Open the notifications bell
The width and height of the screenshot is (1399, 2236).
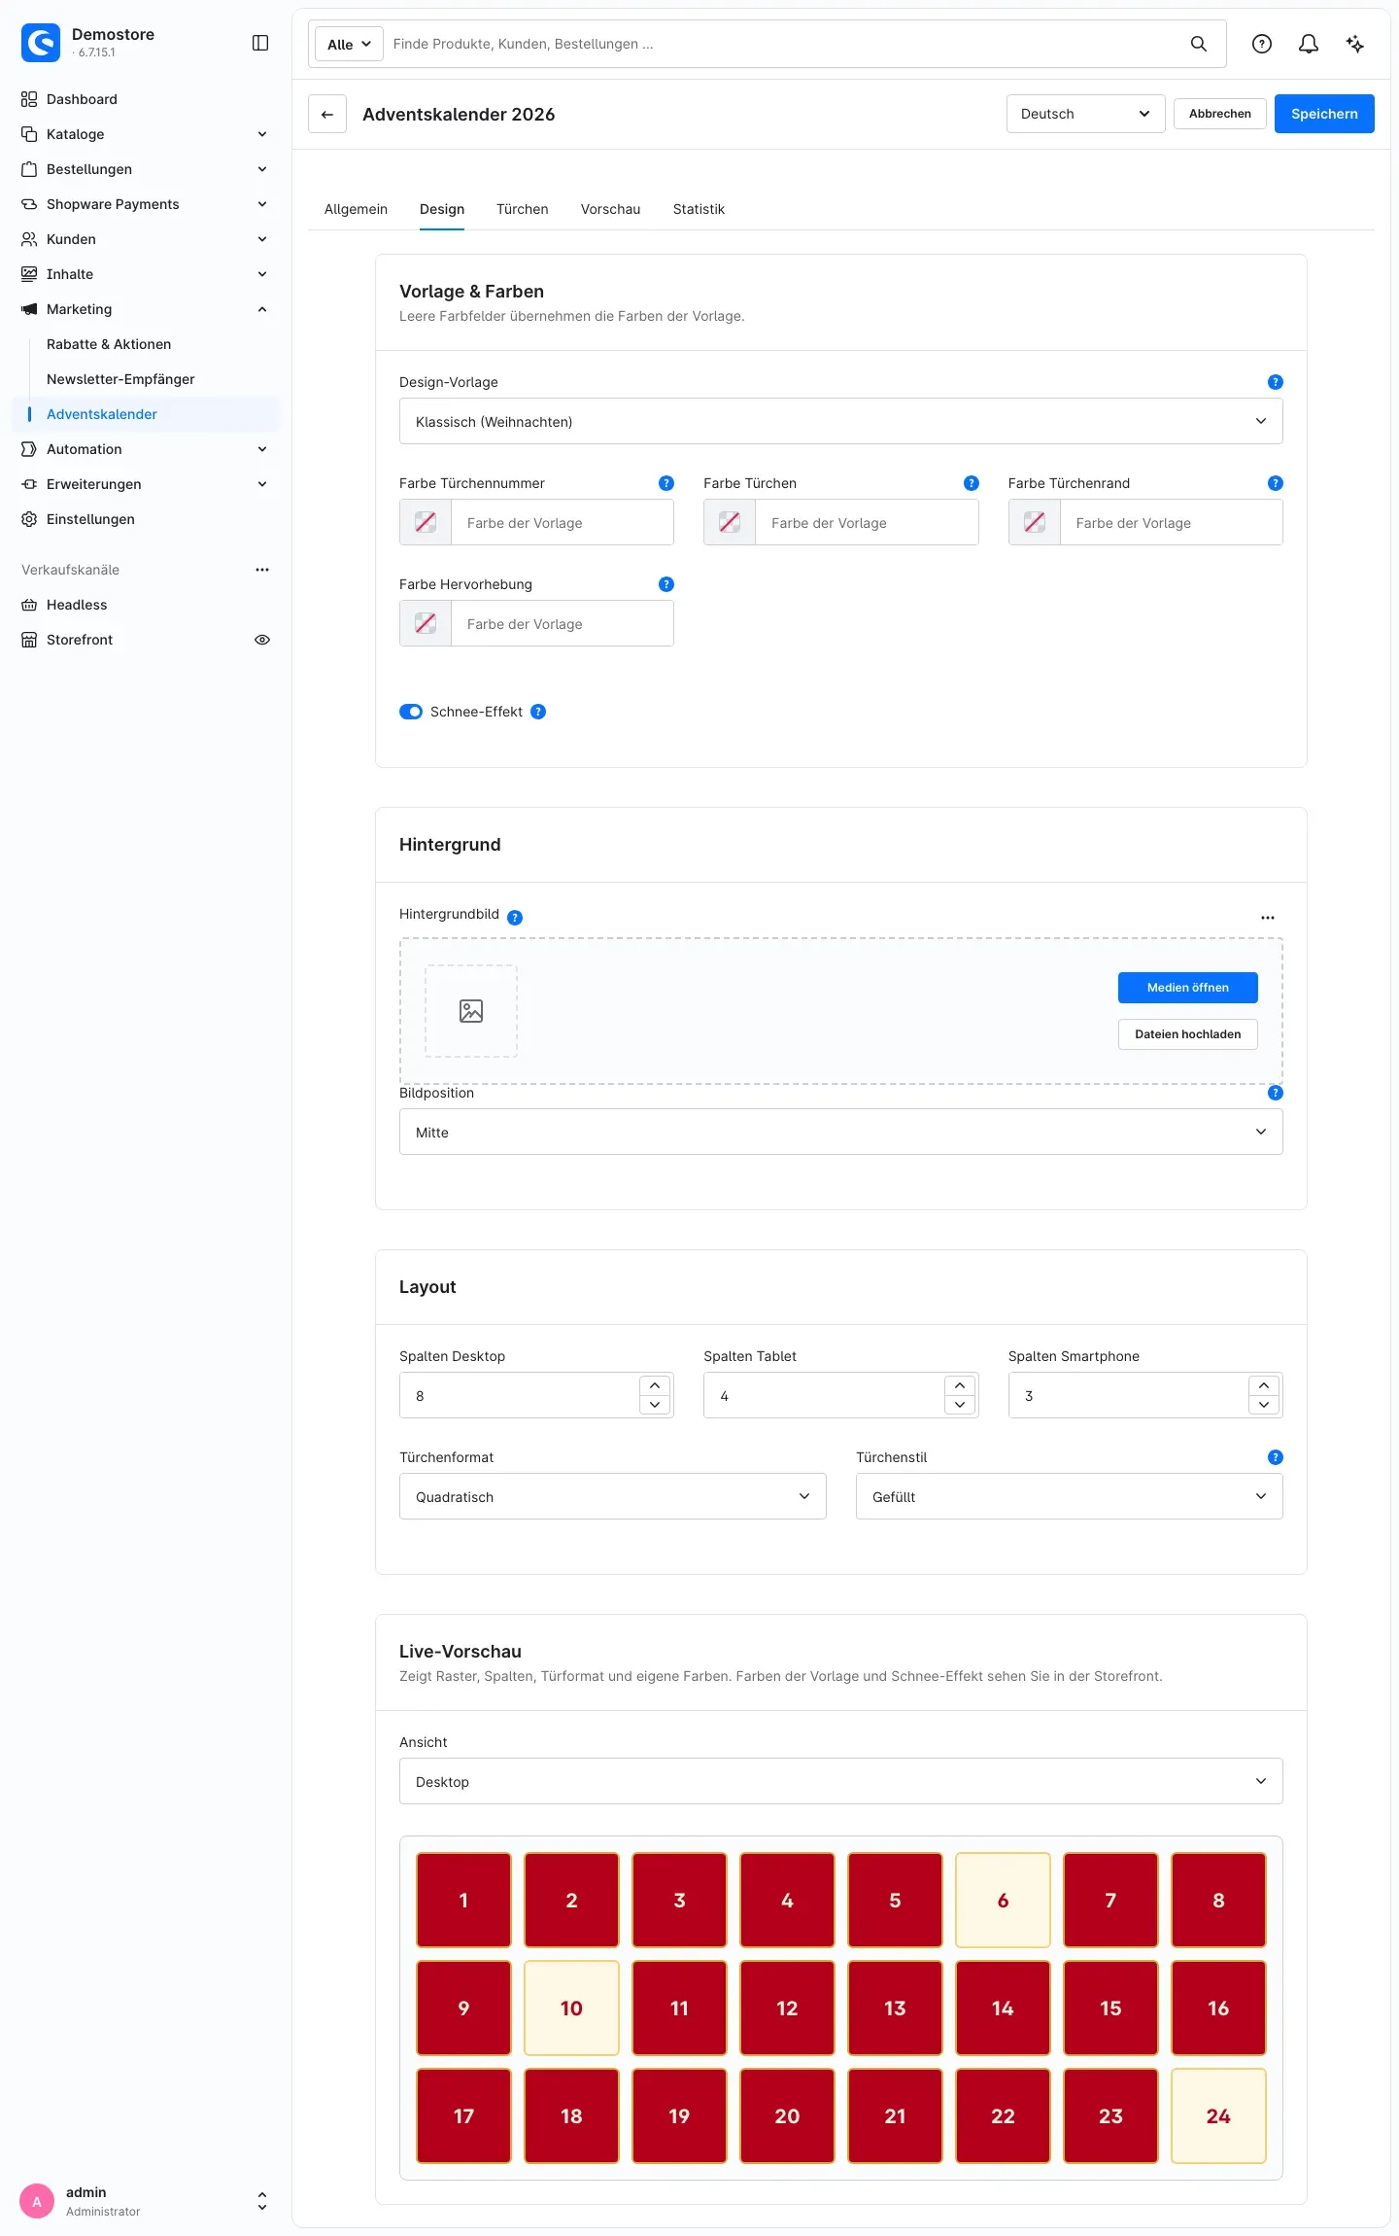1309,44
